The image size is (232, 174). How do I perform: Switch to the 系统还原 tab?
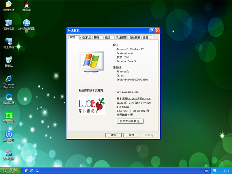point(121,37)
